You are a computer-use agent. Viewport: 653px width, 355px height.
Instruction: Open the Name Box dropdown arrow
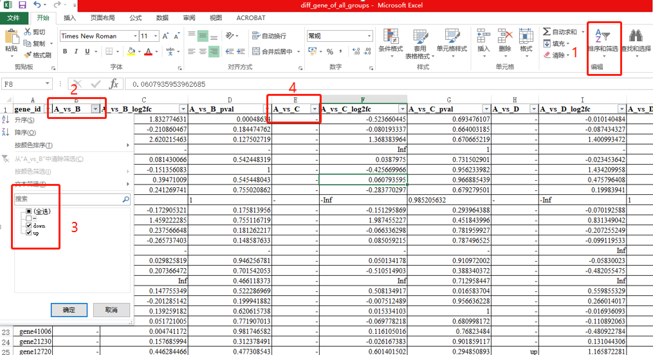pyautogui.click(x=48, y=84)
